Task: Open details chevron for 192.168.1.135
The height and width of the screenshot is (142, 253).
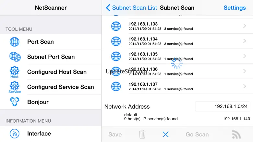Action: coord(245,56)
